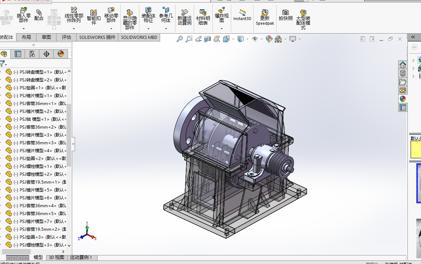Select PSJ转盘模型<1> tree item
421x264 pixels.
(36, 72)
